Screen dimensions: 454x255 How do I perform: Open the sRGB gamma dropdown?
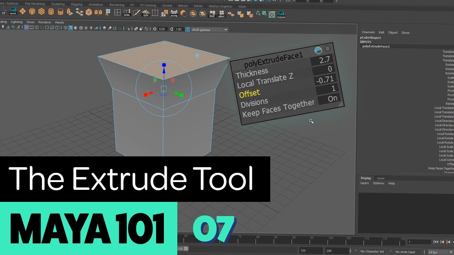coord(226,30)
